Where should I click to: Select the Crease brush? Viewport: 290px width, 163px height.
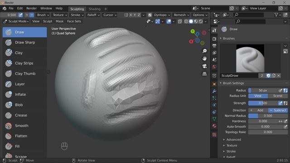click(24, 115)
